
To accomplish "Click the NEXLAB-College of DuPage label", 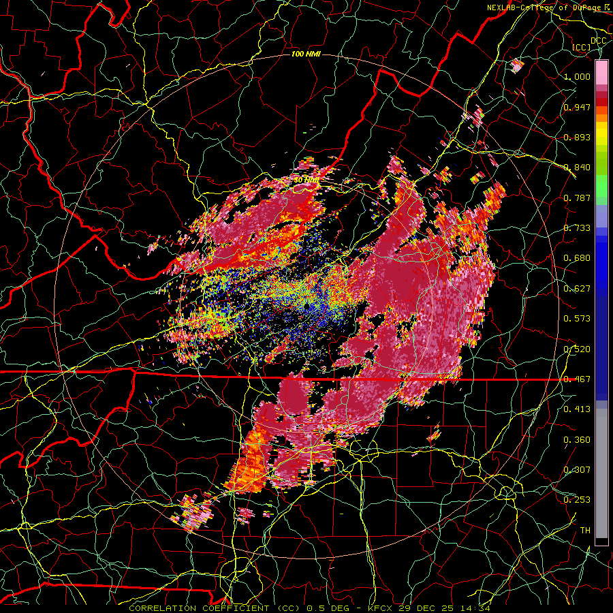I will 546,7.
